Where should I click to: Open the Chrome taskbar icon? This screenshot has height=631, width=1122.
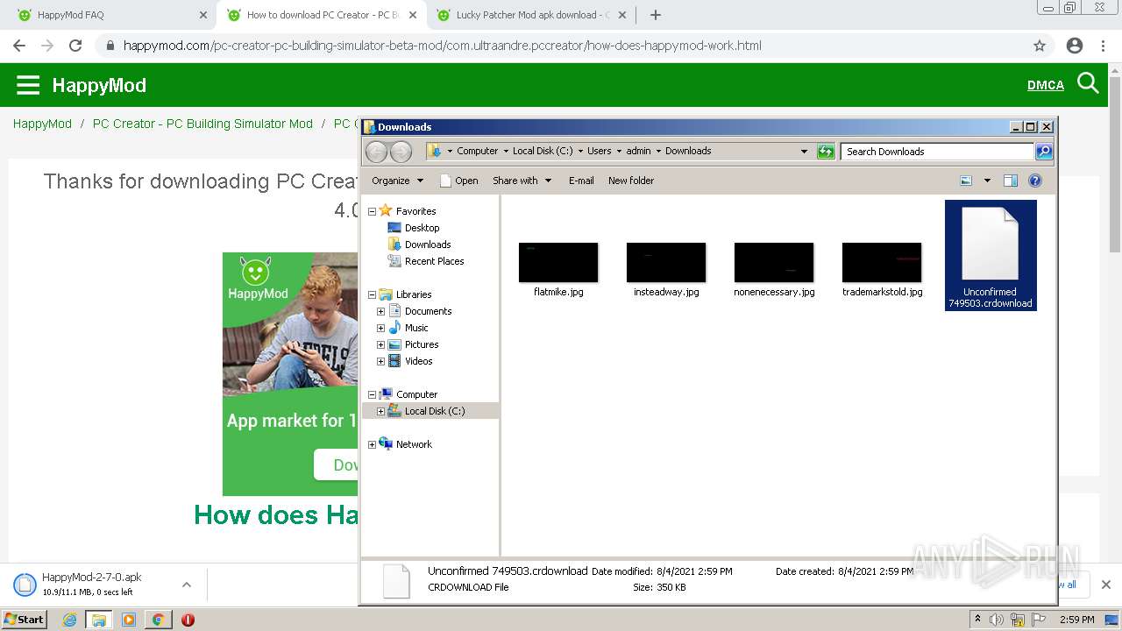click(x=158, y=620)
